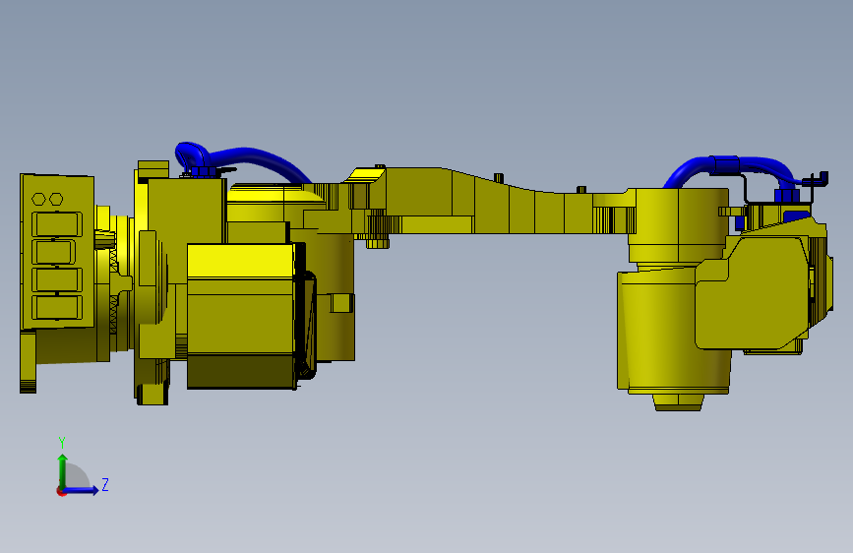Click the red X axis origin dot

(x=61, y=491)
